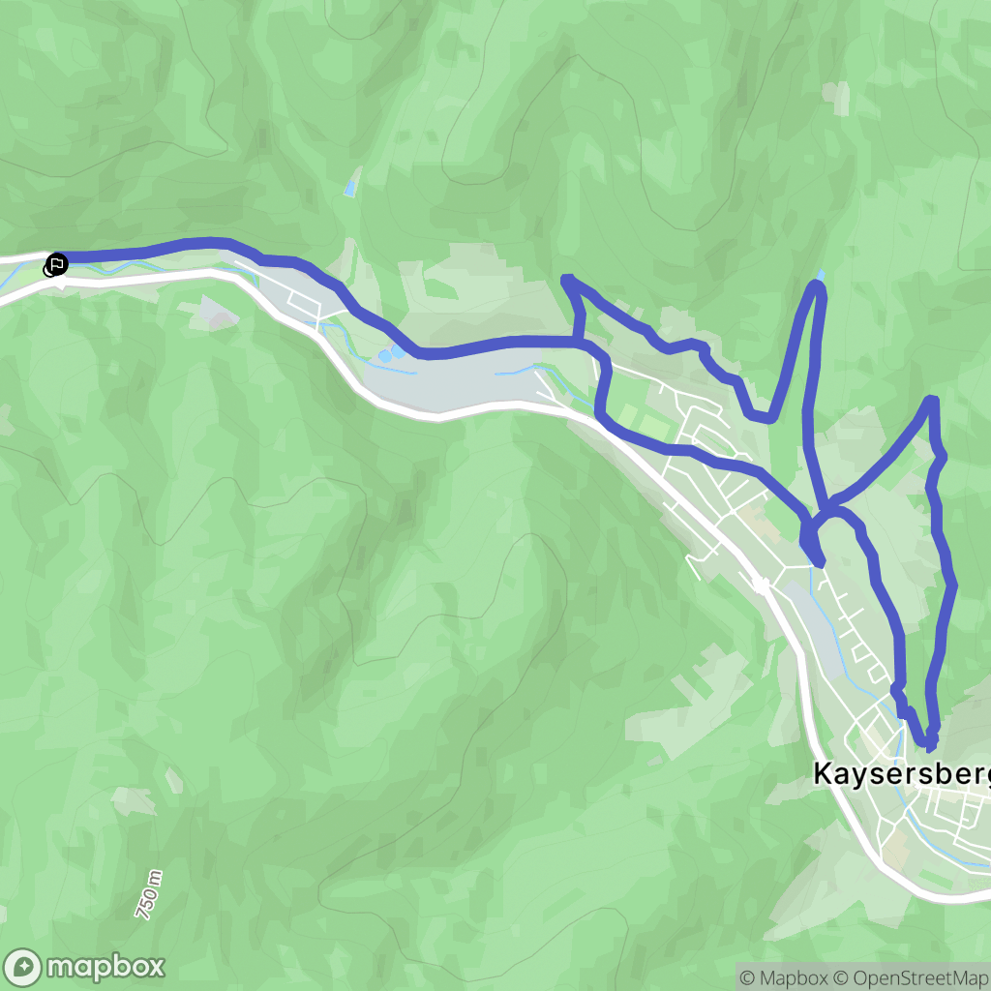Open the © OpenStreetMap attribution link

click(911, 977)
